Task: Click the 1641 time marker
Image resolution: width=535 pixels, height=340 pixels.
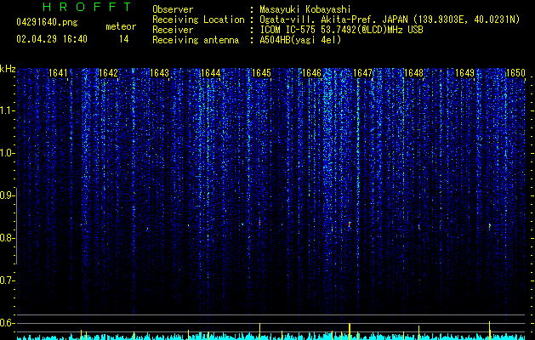Action: (58, 73)
